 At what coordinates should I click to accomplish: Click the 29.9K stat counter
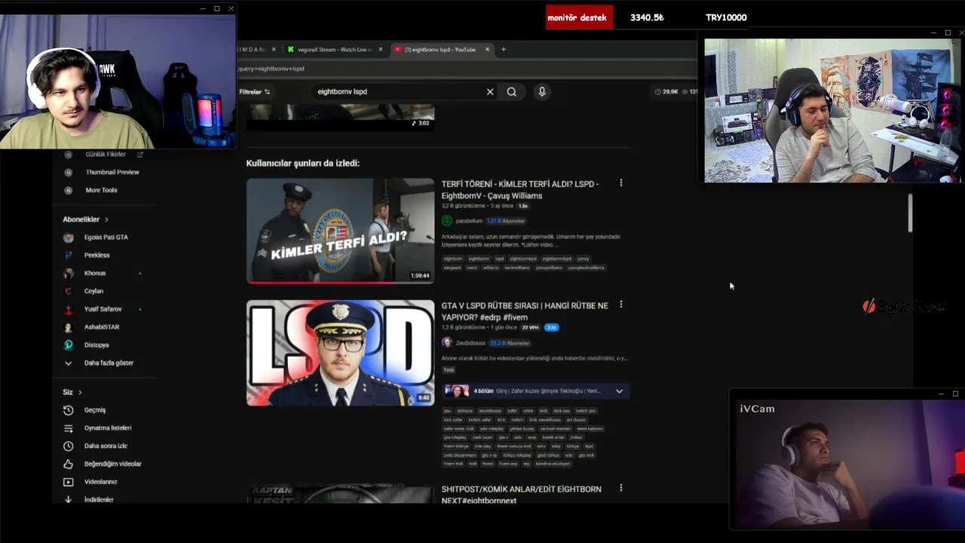click(666, 92)
